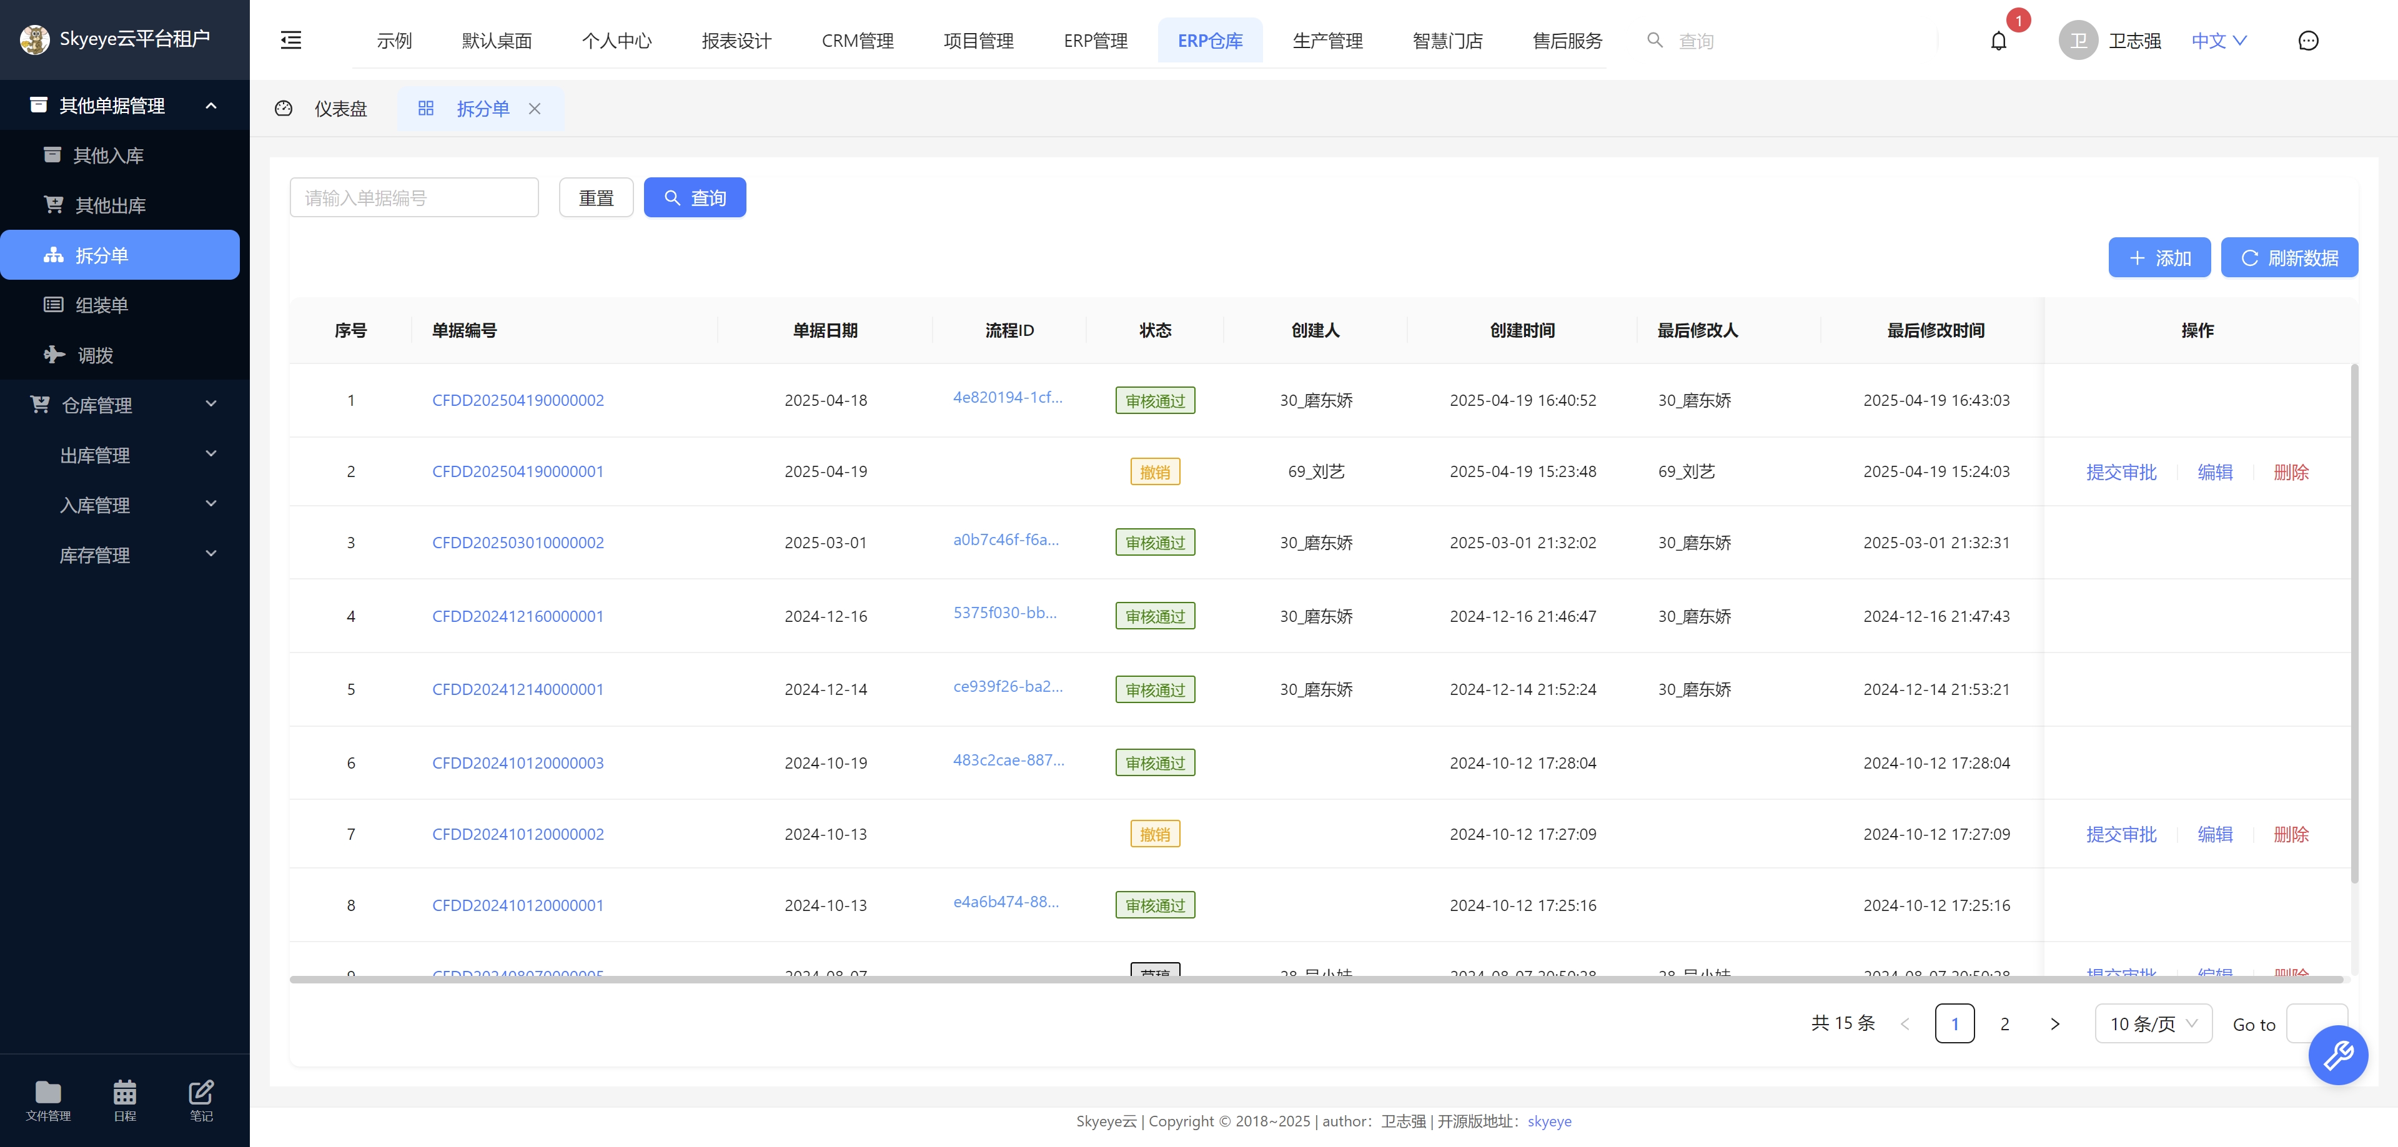This screenshot has height=1147, width=2398.
Task: Open the notification bell
Action: (1999, 41)
